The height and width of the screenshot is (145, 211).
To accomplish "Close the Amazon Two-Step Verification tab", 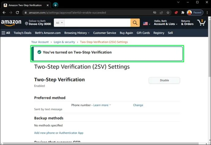I will coord(47,5).
